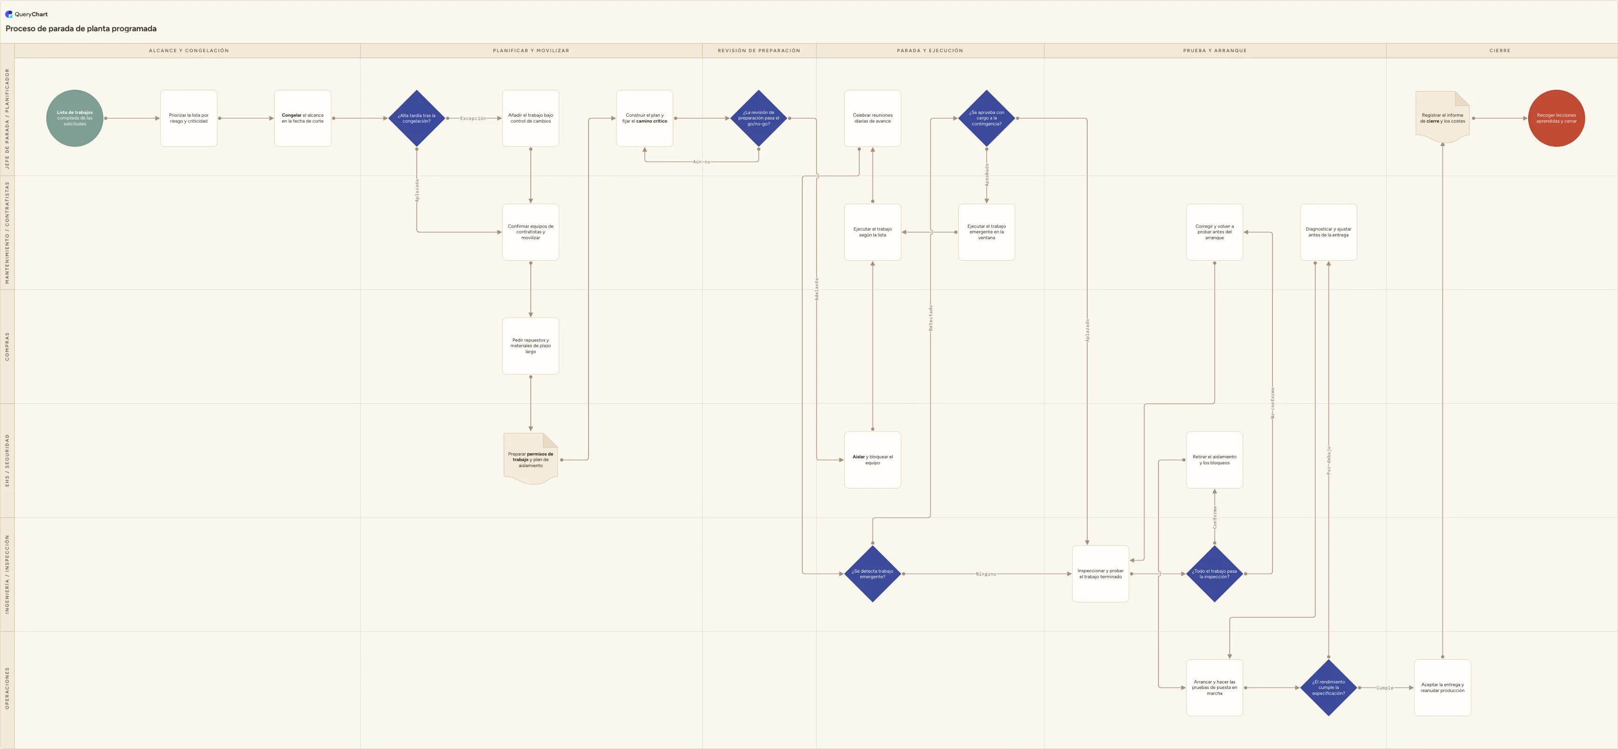Click the 'Proceso de parada de planta programada' title

(81, 29)
